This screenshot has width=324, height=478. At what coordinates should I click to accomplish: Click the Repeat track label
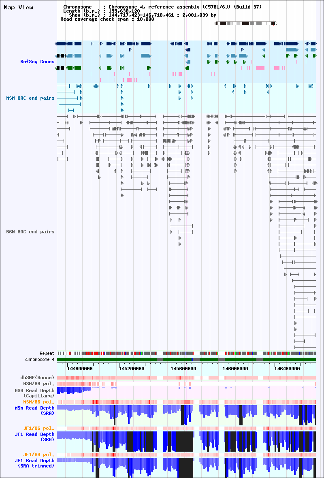tap(47, 354)
